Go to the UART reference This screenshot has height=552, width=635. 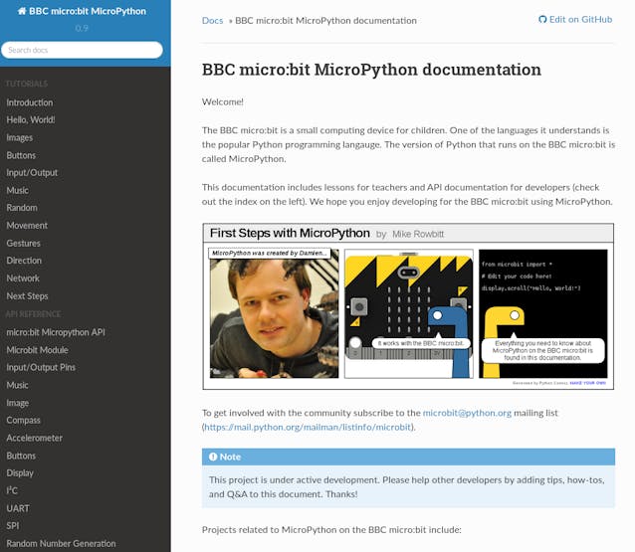pos(18,508)
